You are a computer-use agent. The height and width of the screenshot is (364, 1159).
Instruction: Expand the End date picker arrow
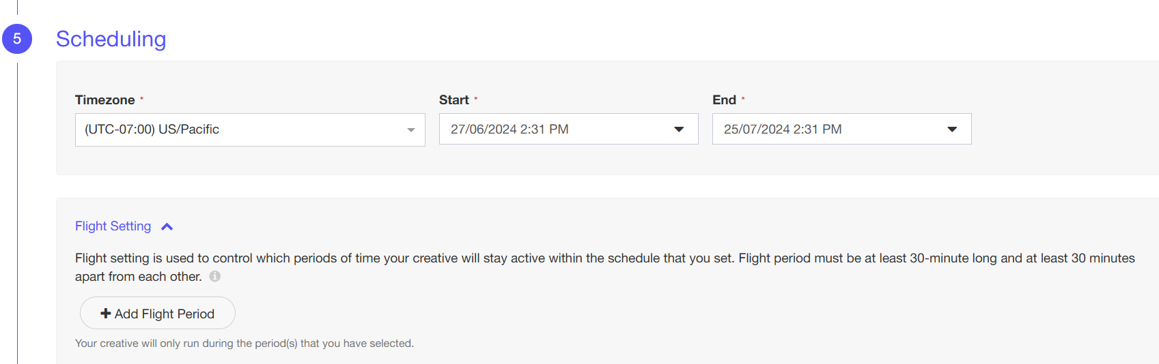click(x=952, y=130)
